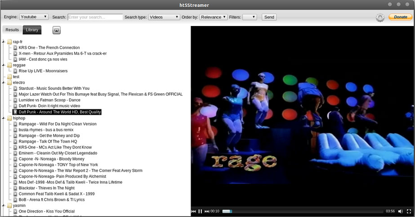This screenshot has height=217, width=415.
Task: Skip to the next track
Action: pos(207,211)
